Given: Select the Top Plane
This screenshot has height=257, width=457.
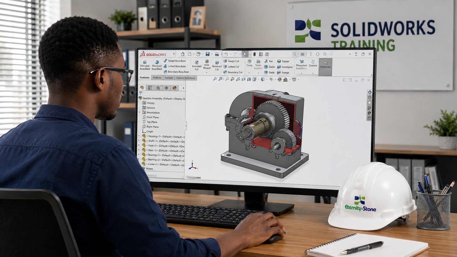Looking at the screenshot, I should [150, 122].
